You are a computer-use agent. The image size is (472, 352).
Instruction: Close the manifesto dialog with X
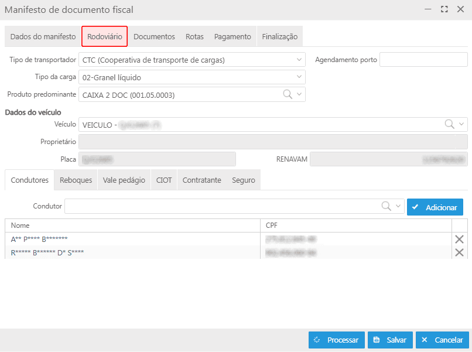pyautogui.click(x=460, y=9)
